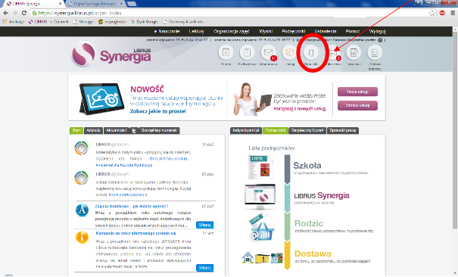The image size is (458, 277).
Task: Switch to the Start tab
Action: pos(76,130)
